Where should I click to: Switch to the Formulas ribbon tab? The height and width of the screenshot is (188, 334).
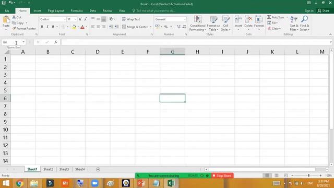(x=77, y=10)
